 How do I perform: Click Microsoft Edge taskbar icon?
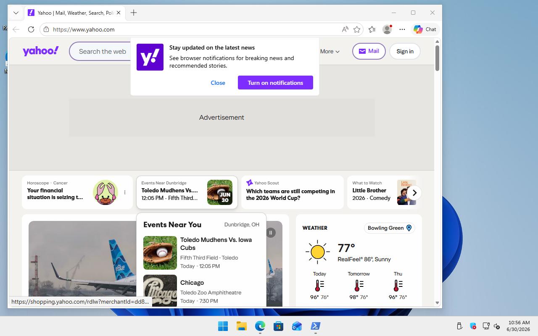pyautogui.click(x=260, y=326)
